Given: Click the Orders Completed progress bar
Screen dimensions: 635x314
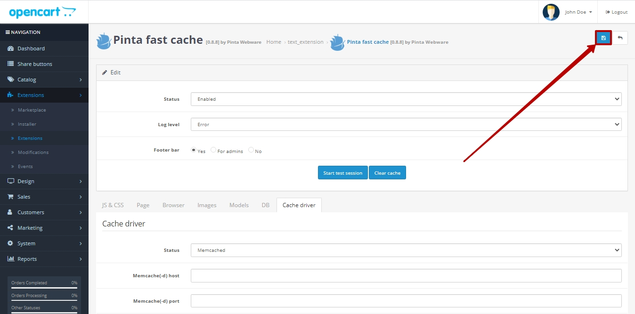Looking at the screenshot, I should point(44,287).
